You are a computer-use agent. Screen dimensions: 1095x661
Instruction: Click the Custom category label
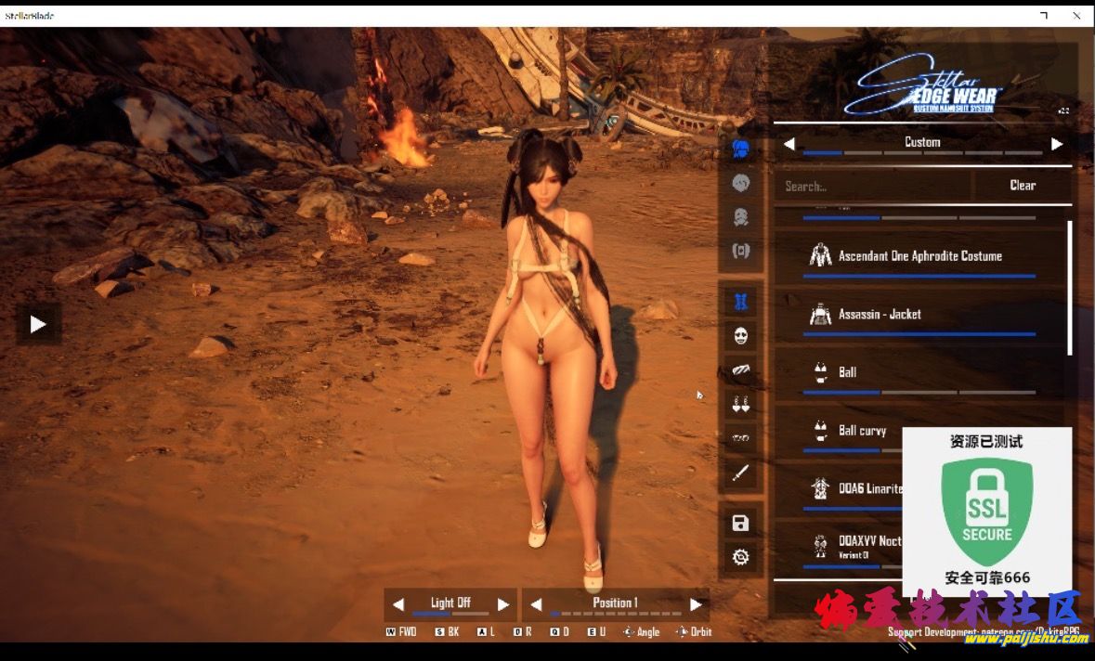922,142
